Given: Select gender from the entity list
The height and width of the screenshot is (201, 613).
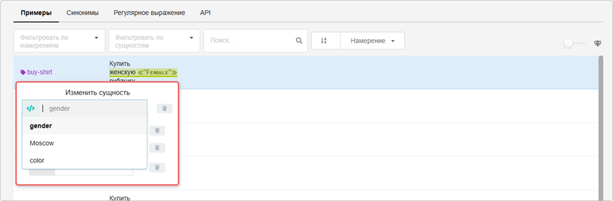Looking at the screenshot, I should 85,125.
